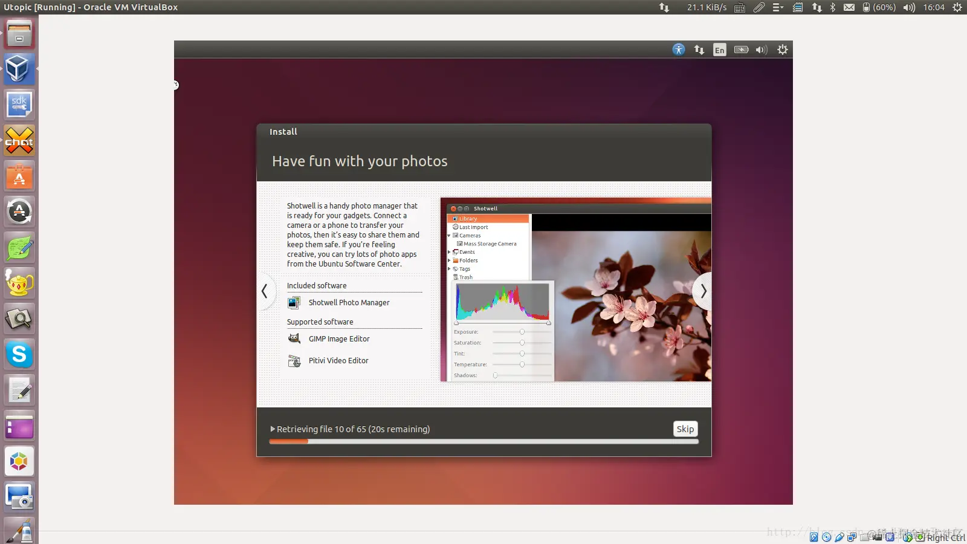Click VirtualBox optical disc status icon

(827, 537)
